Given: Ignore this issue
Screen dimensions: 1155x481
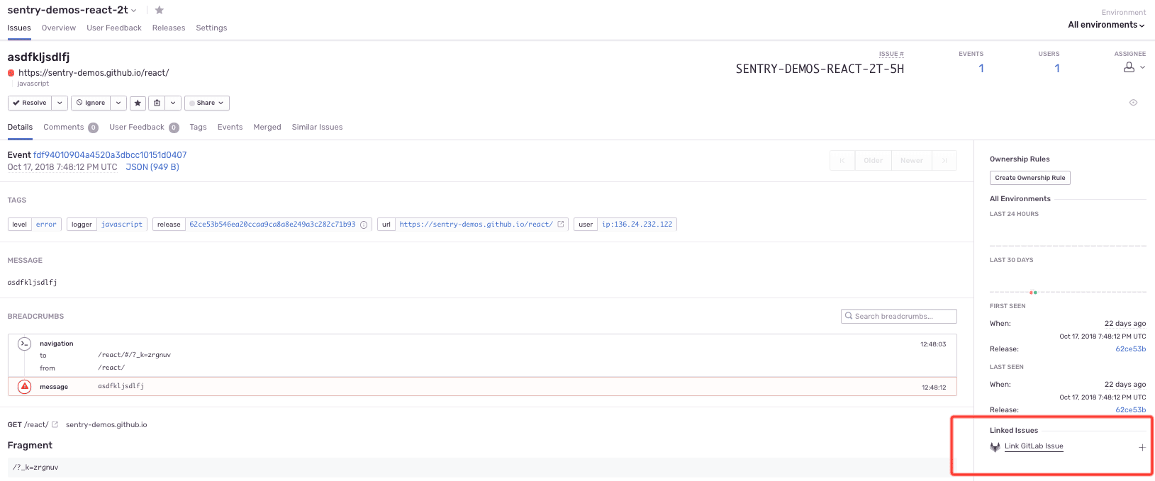Looking at the screenshot, I should 91,103.
